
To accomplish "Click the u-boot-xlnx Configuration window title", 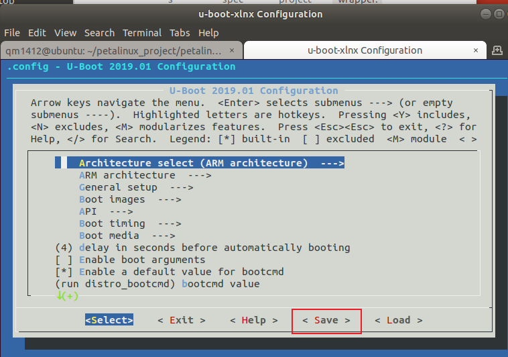I will click(x=261, y=14).
